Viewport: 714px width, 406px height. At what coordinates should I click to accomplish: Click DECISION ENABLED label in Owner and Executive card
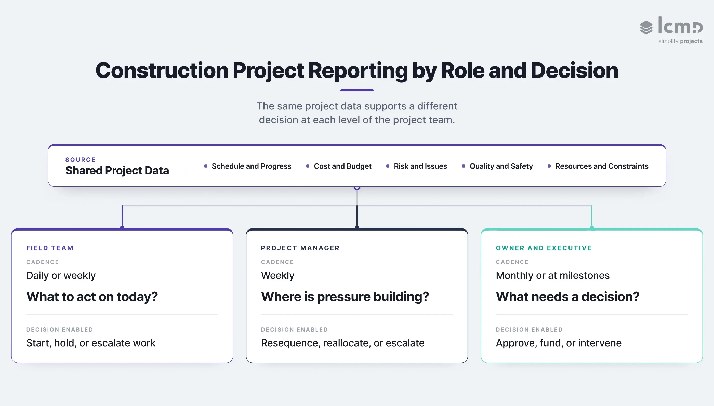(x=529, y=329)
